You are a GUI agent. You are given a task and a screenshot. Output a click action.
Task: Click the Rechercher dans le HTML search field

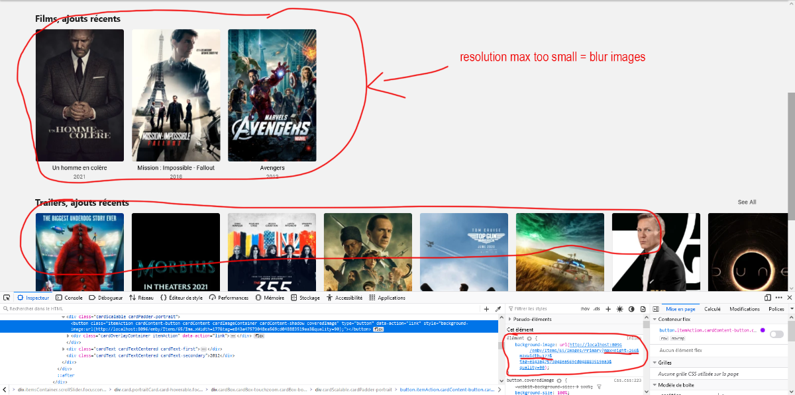pyautogui.click(x=238, y=309)
